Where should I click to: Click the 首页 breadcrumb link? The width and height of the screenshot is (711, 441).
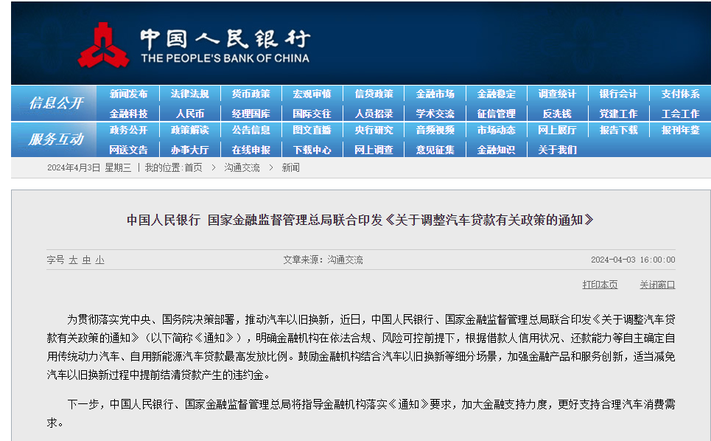tap(193, 168)
